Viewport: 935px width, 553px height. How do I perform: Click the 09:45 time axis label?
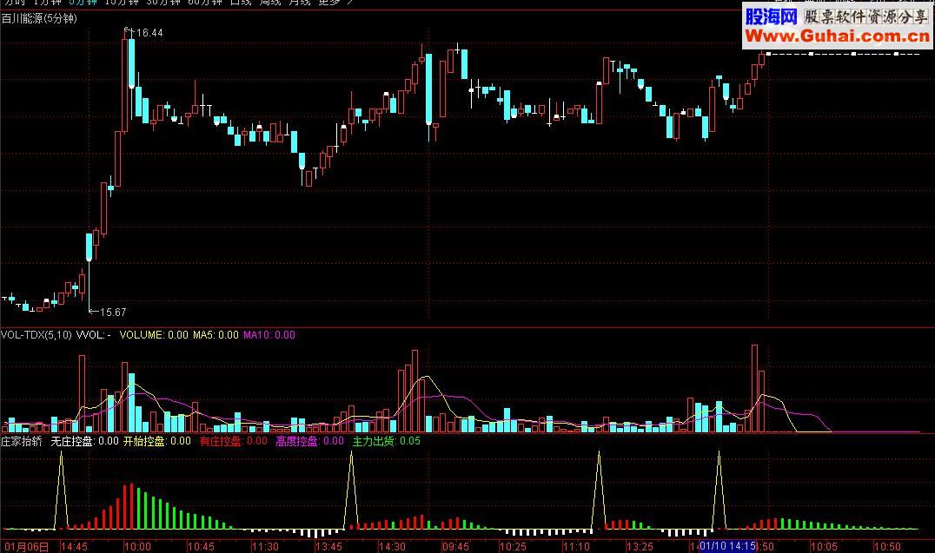click(455, 546)
